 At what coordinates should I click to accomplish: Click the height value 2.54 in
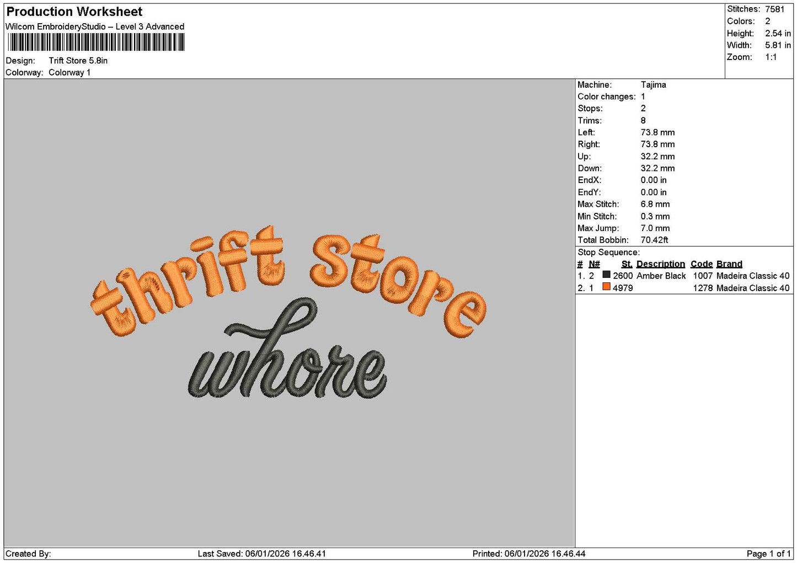tap(778, 33)
